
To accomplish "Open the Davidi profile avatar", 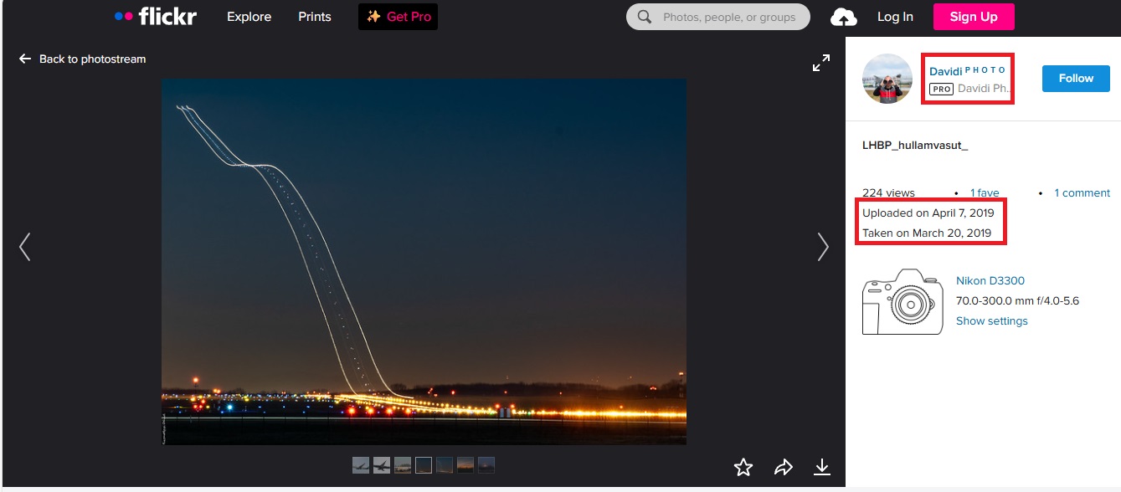I will point(887,79).
